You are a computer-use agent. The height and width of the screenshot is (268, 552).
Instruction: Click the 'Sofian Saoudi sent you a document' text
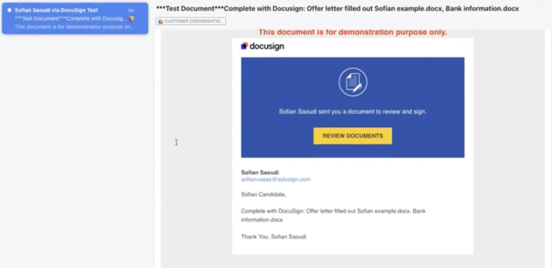click(353, 112)
